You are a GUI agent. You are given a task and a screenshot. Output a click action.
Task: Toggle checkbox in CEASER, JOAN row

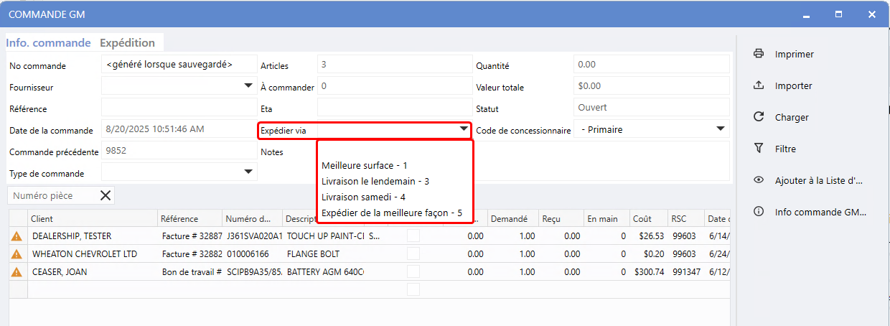[x=413, y=272]
